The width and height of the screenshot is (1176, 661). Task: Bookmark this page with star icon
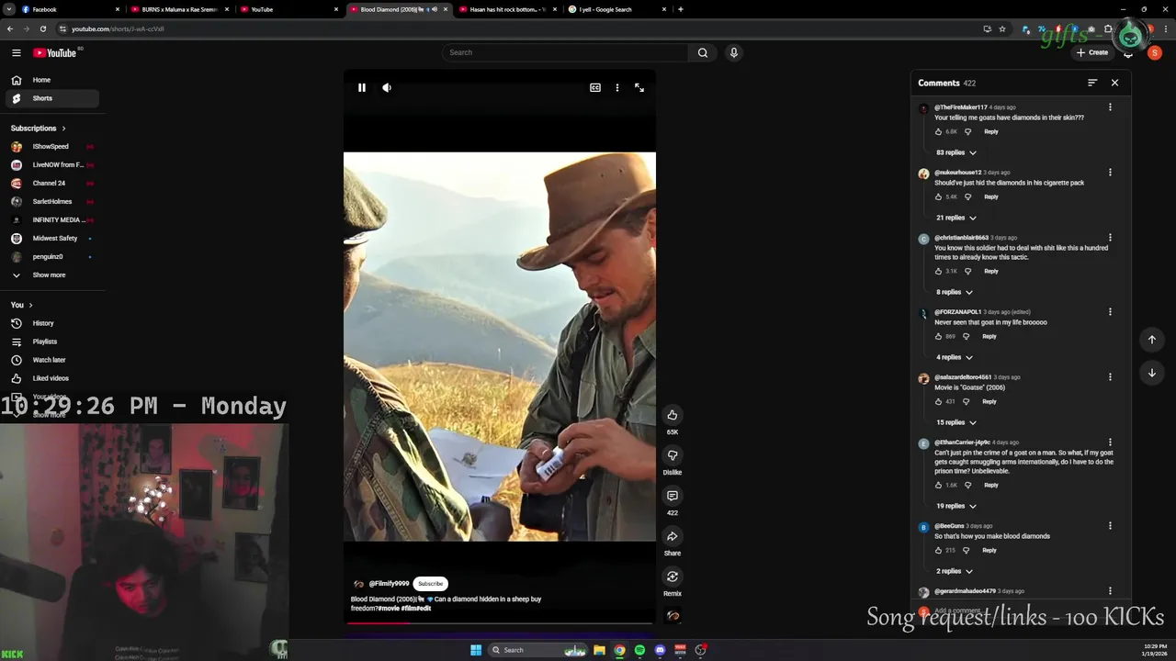click(1002, 28)
